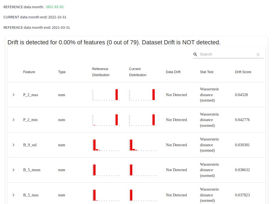This screenshot has width=277, height=204.
Task: Open B_5_max reference distribution chart
Action: pos(106,195)
